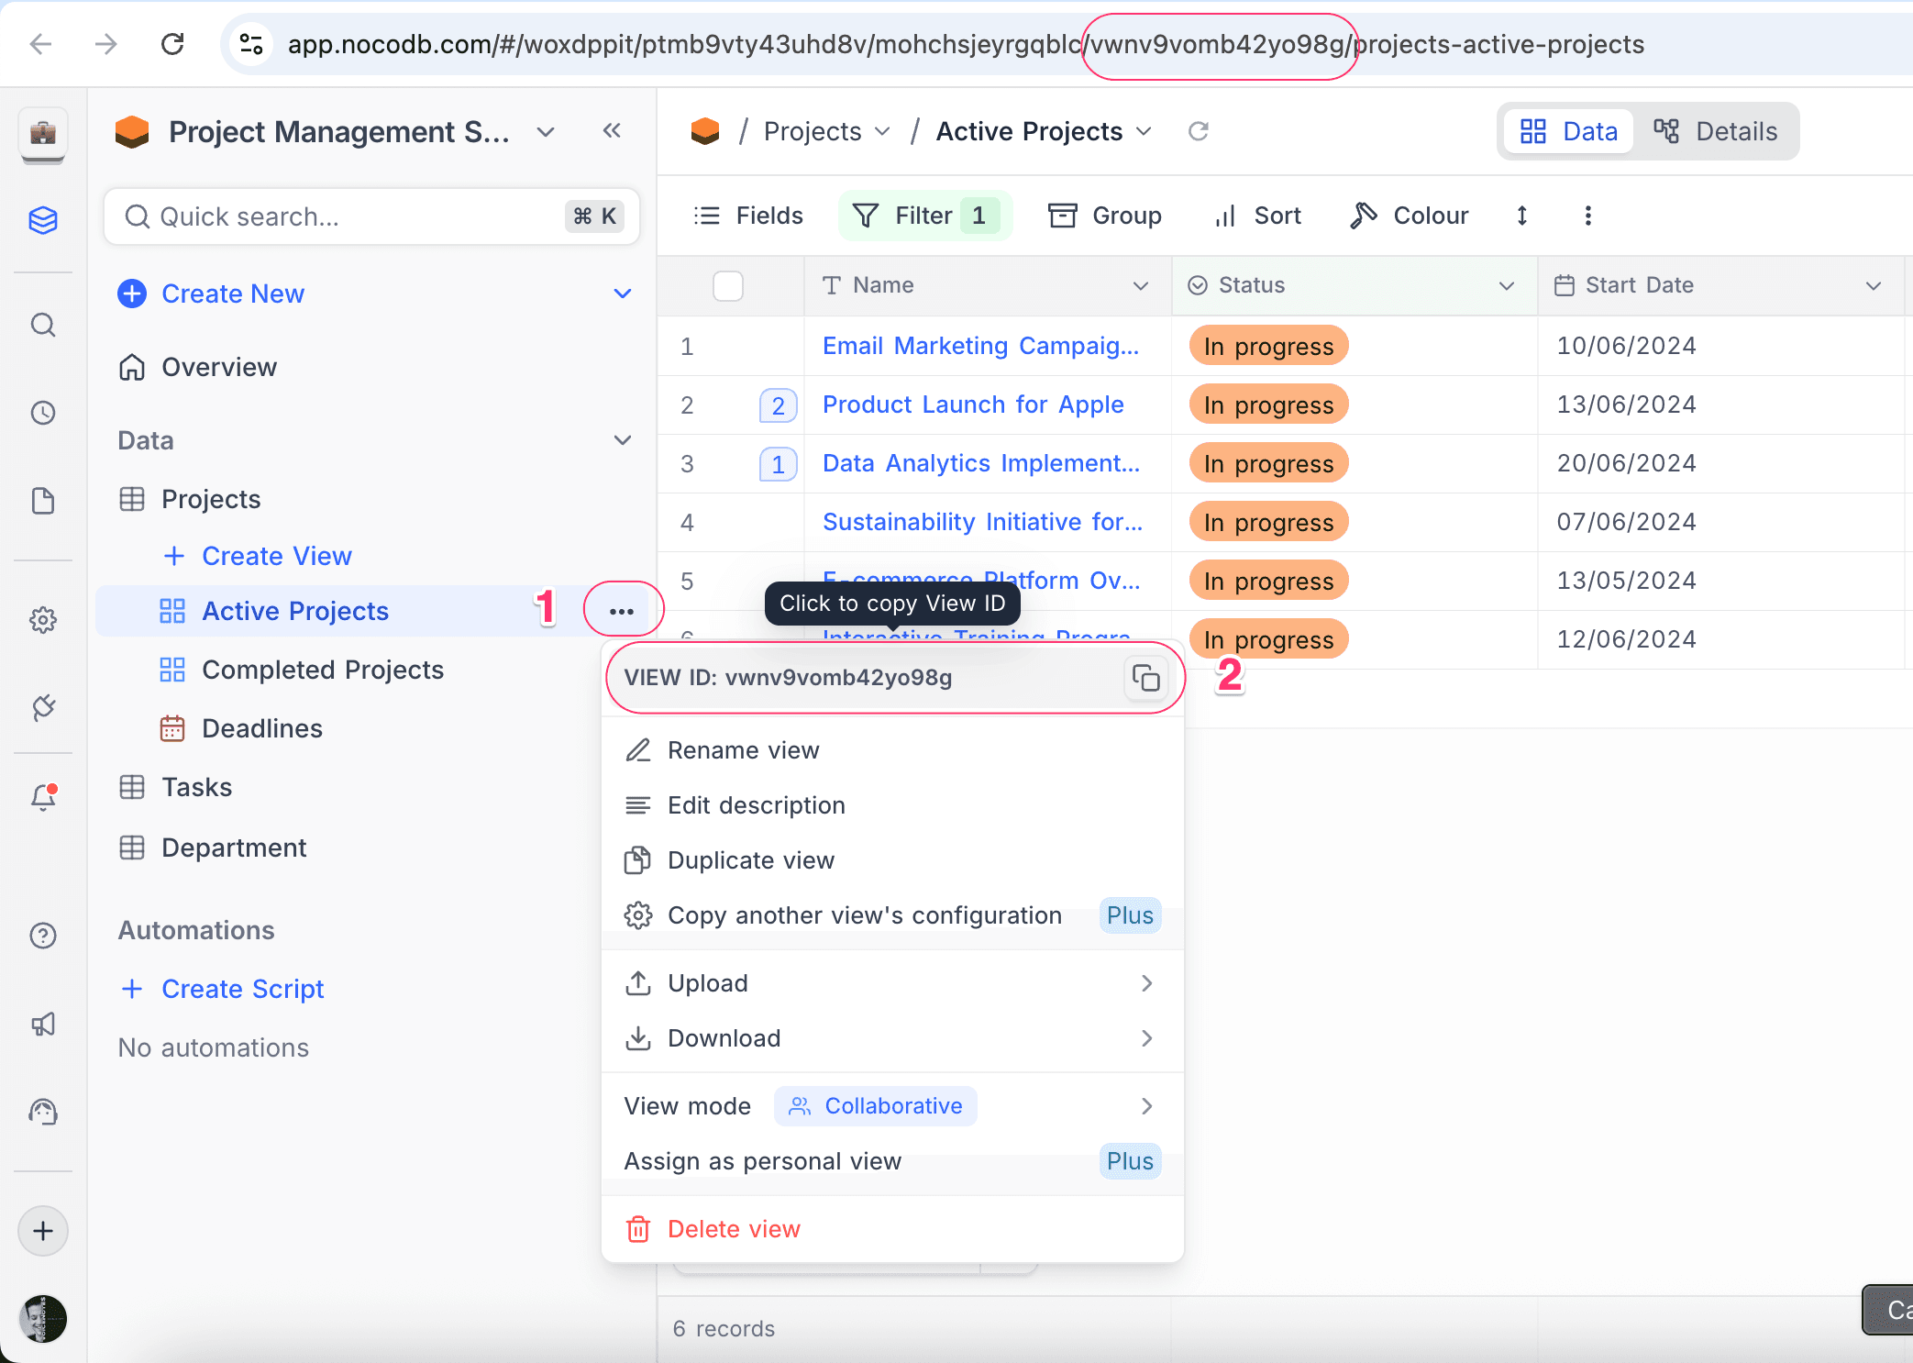Image resolution: width=1913 pixels, height=1363 pixels.
Task: Click the copy View ID icon
Action: click(1145, 678)
